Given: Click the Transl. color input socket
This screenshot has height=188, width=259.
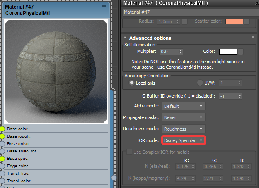Looking at the screenshot, I should [x=2, y=181].
